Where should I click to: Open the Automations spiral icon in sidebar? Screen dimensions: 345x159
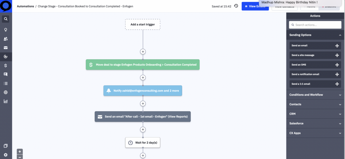(6, 57)
